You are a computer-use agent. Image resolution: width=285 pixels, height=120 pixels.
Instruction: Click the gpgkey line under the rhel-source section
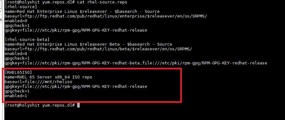click(76, 30)
